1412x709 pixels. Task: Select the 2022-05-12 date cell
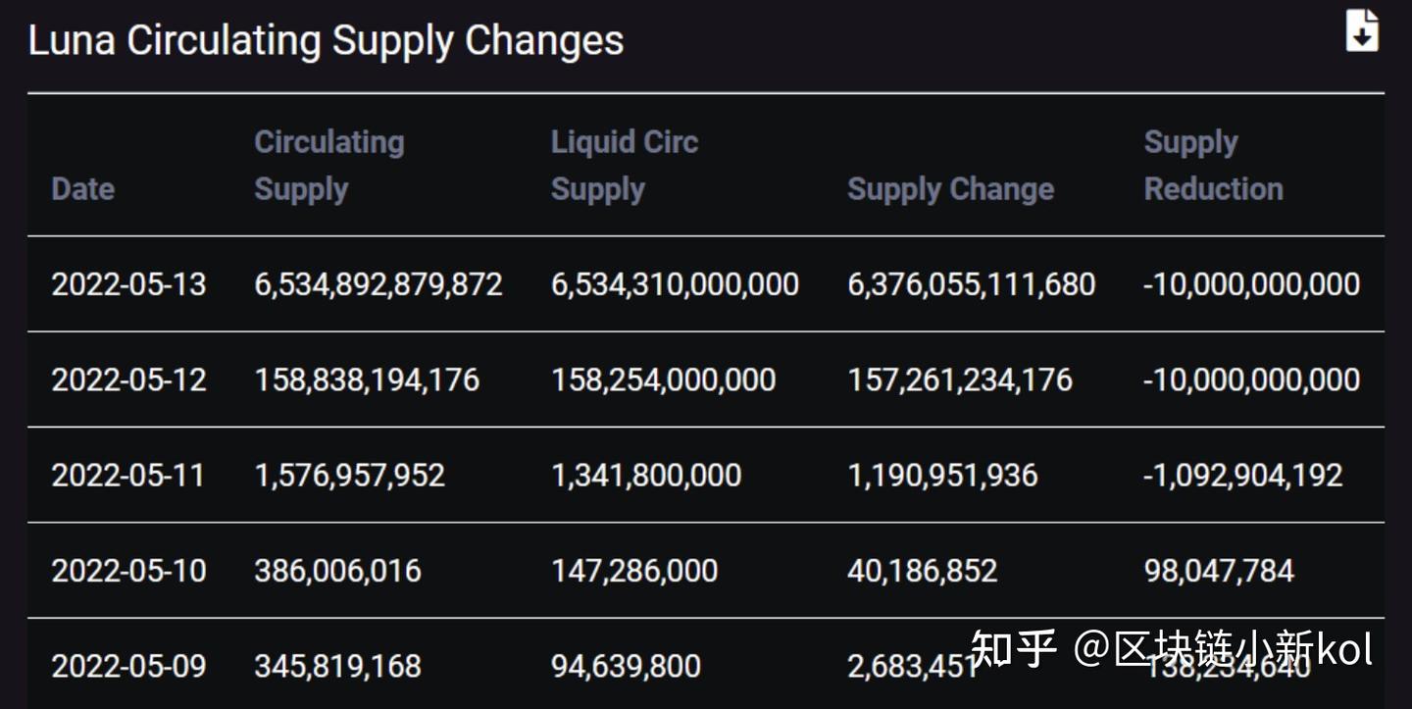(x=128, y=380)
